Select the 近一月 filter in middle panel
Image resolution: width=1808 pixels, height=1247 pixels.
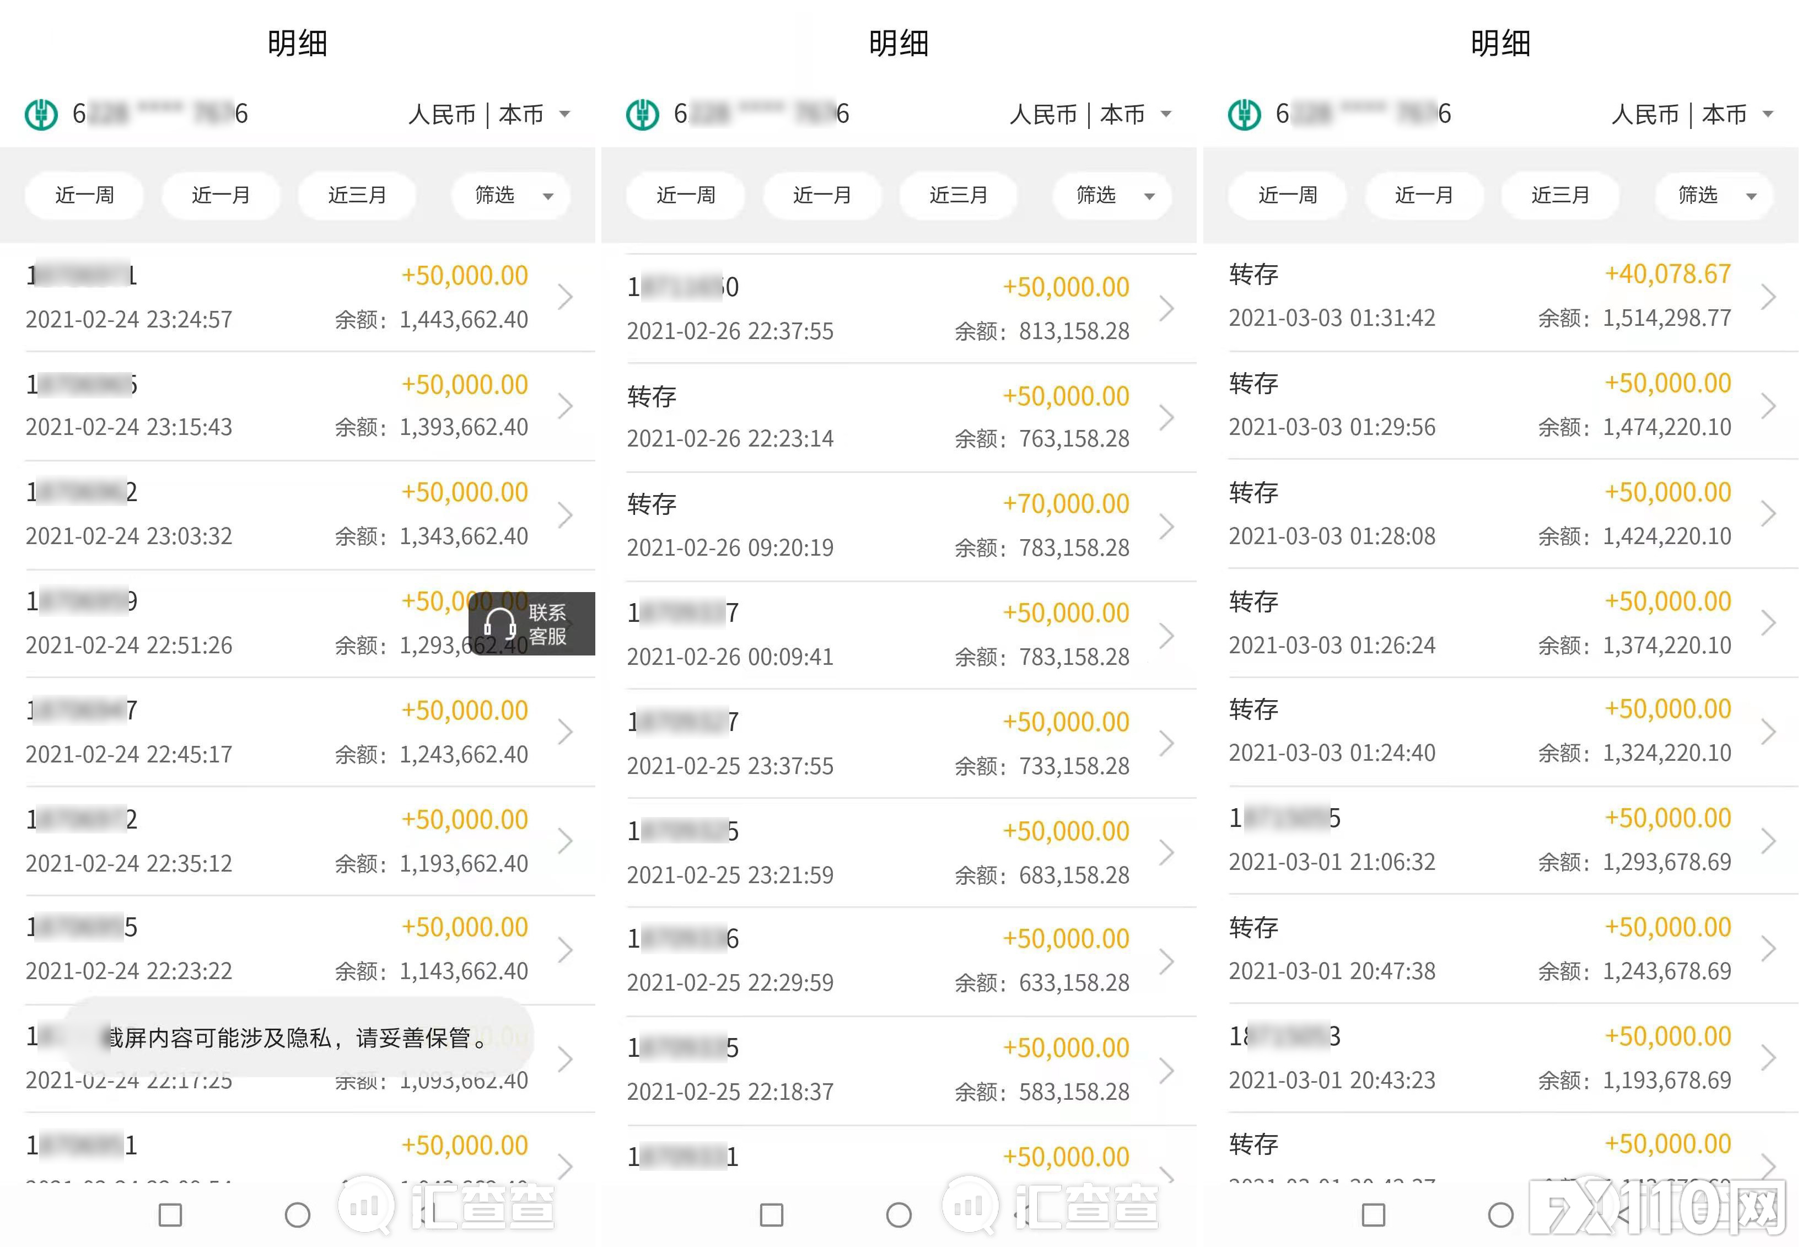click(822, 195)
